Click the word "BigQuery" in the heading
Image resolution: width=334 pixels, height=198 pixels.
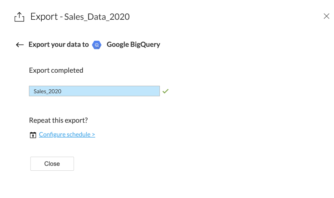[x=145, y=44]
